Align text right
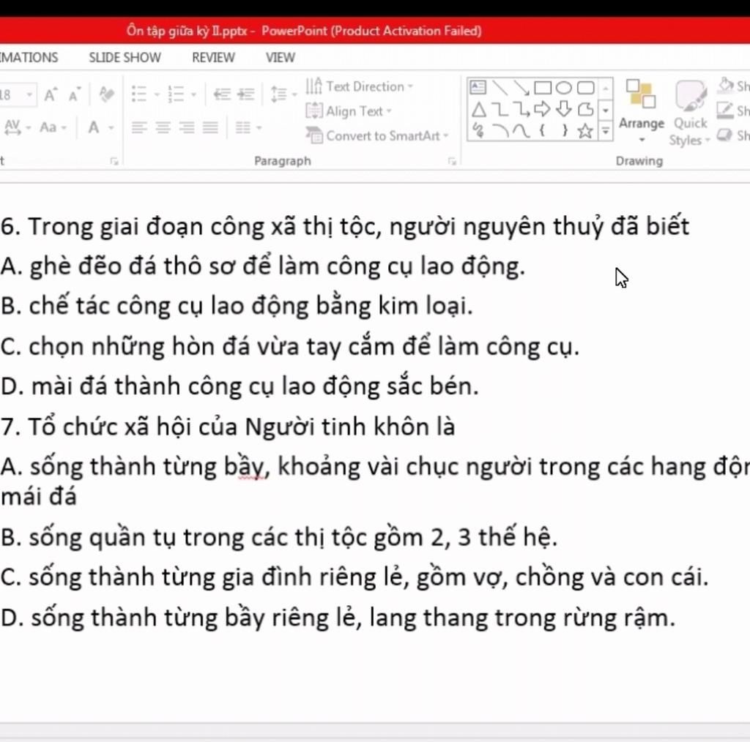 187,127
